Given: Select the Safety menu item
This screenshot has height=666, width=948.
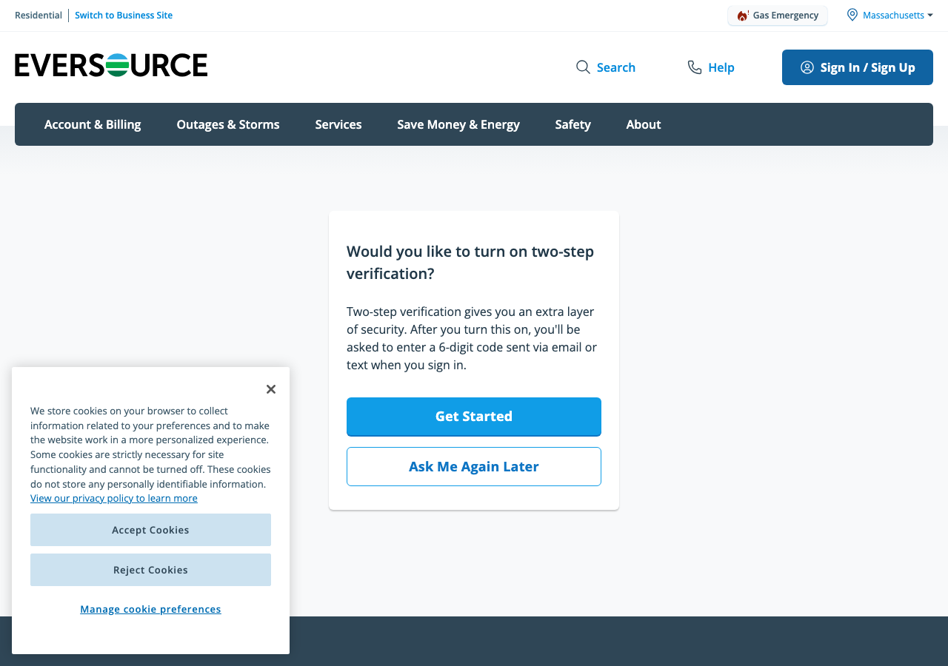Looking at the screenshot, I should 573,124.
